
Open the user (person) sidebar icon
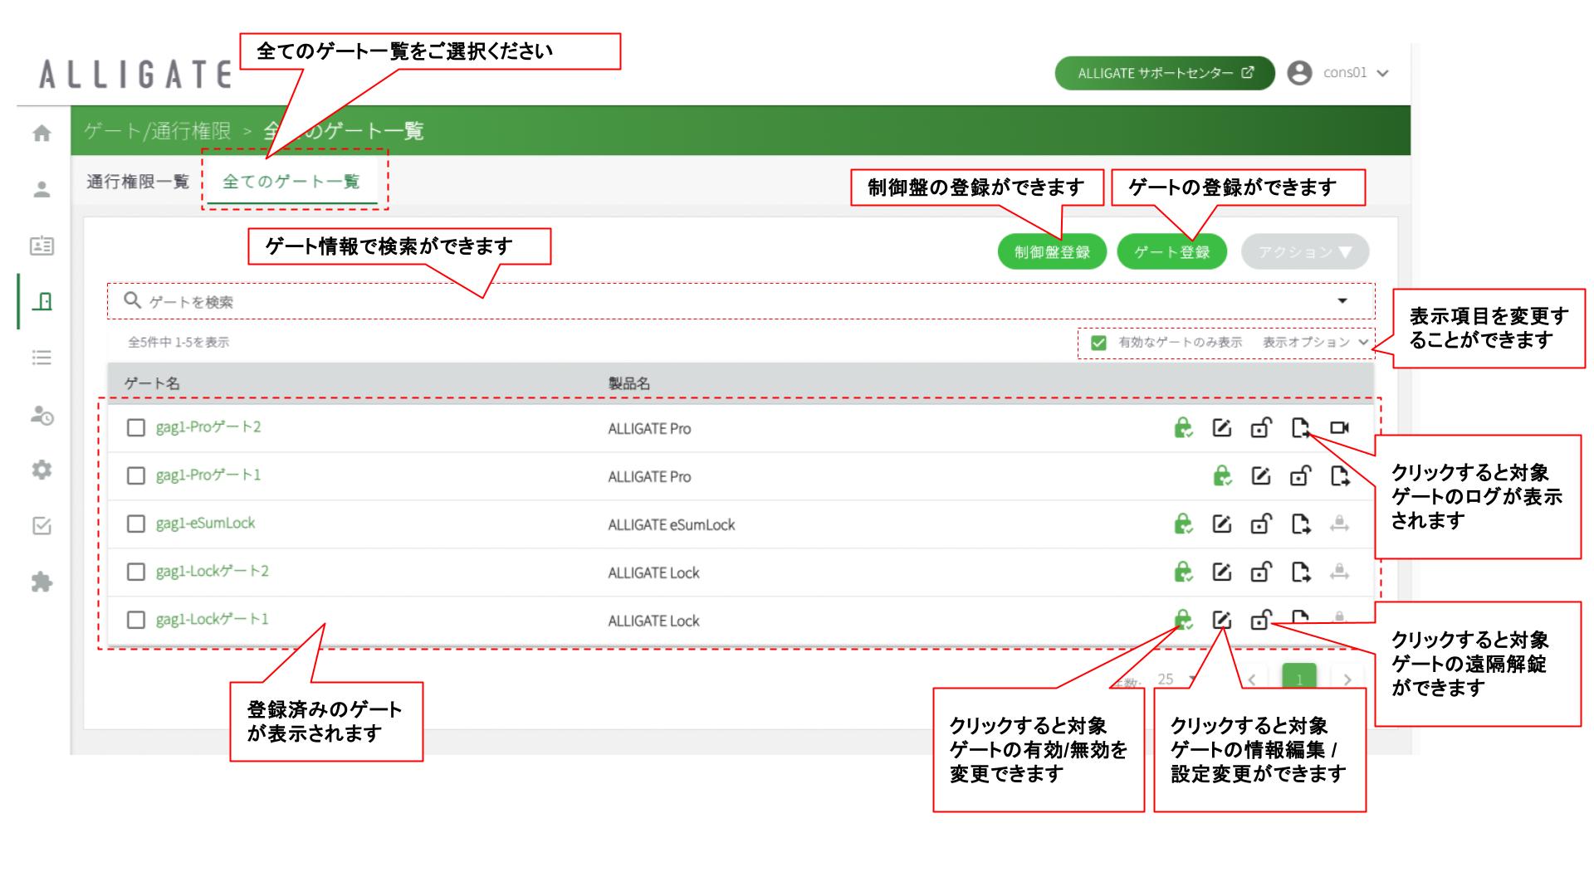click(x=42, y=189)
